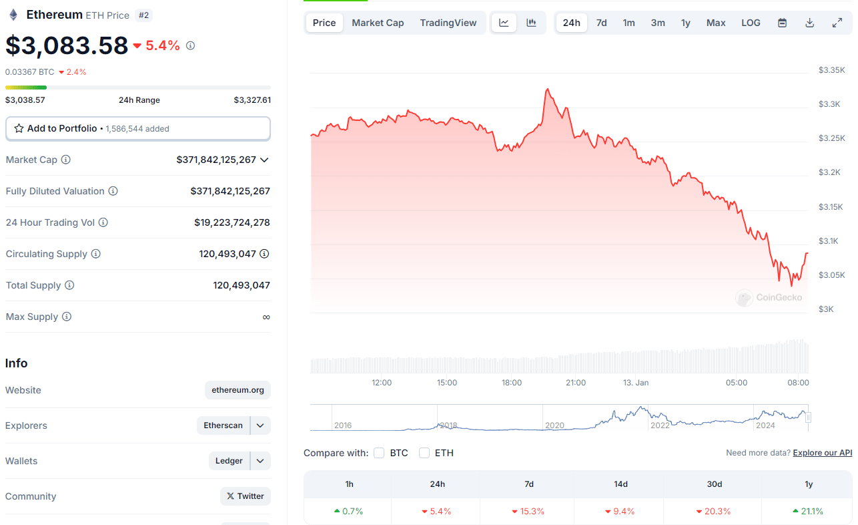
Task: Tick the BTC compare checkbox
Action: (379, 453)
